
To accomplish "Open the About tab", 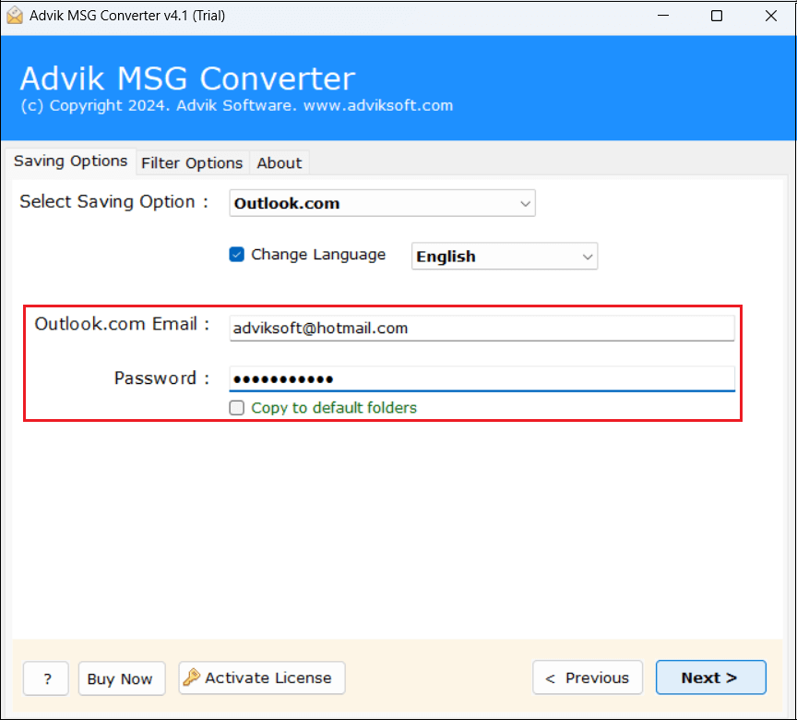I will point(279,162).
